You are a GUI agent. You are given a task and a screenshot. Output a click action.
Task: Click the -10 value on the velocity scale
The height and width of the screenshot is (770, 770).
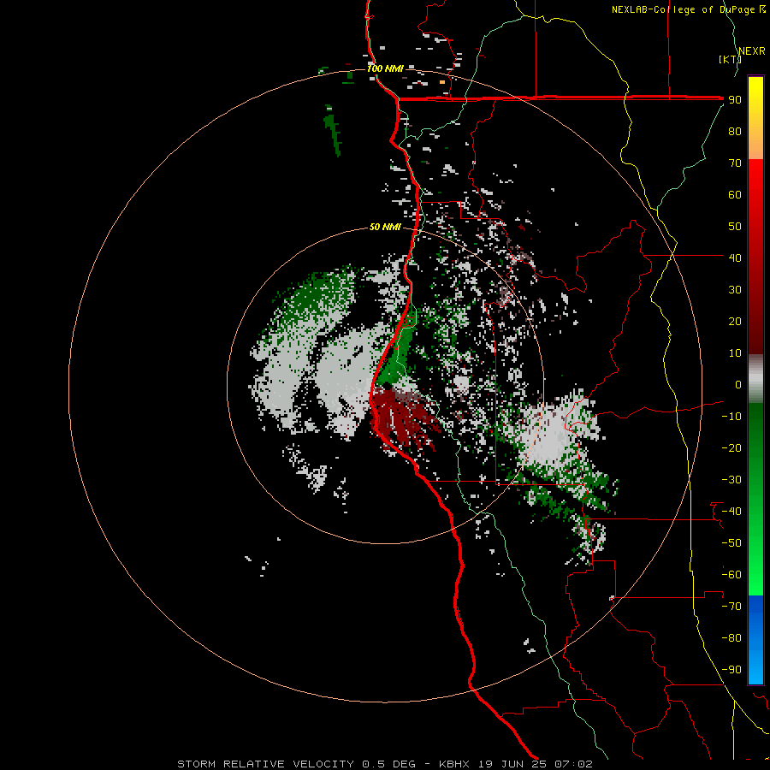click(x=731, y=417)
